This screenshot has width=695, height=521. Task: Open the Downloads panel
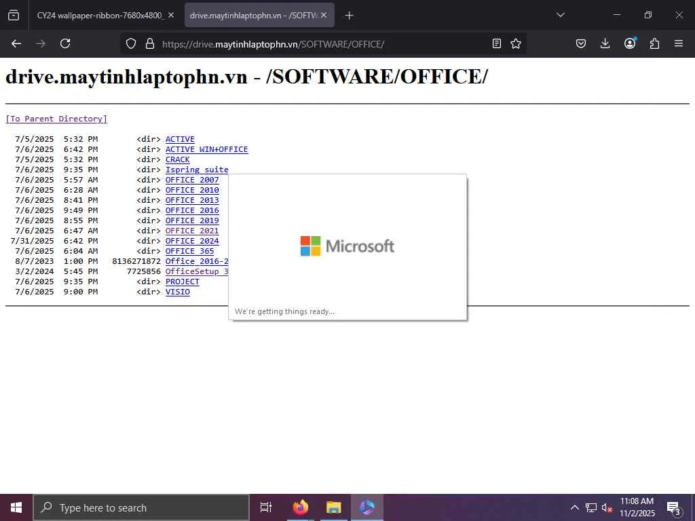coord(605,43)
